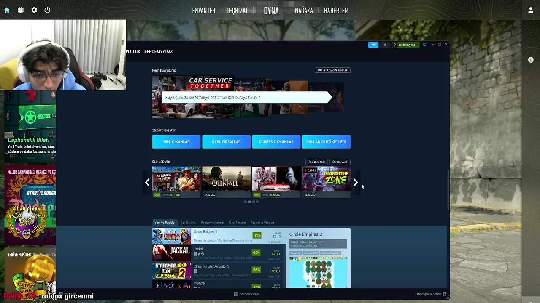This screenshot has width=540, height=303.
Task: Click previous arrow on $10 USD carousel
Action: 147,182
